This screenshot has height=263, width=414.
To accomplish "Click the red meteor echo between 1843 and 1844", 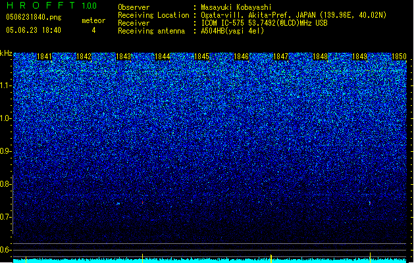I will (143, 203).
